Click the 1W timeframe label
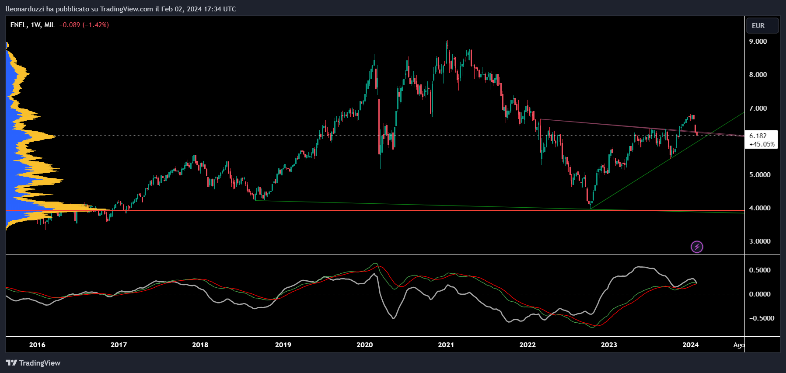This screenshot has width=786, height=373. pos(35,25)
